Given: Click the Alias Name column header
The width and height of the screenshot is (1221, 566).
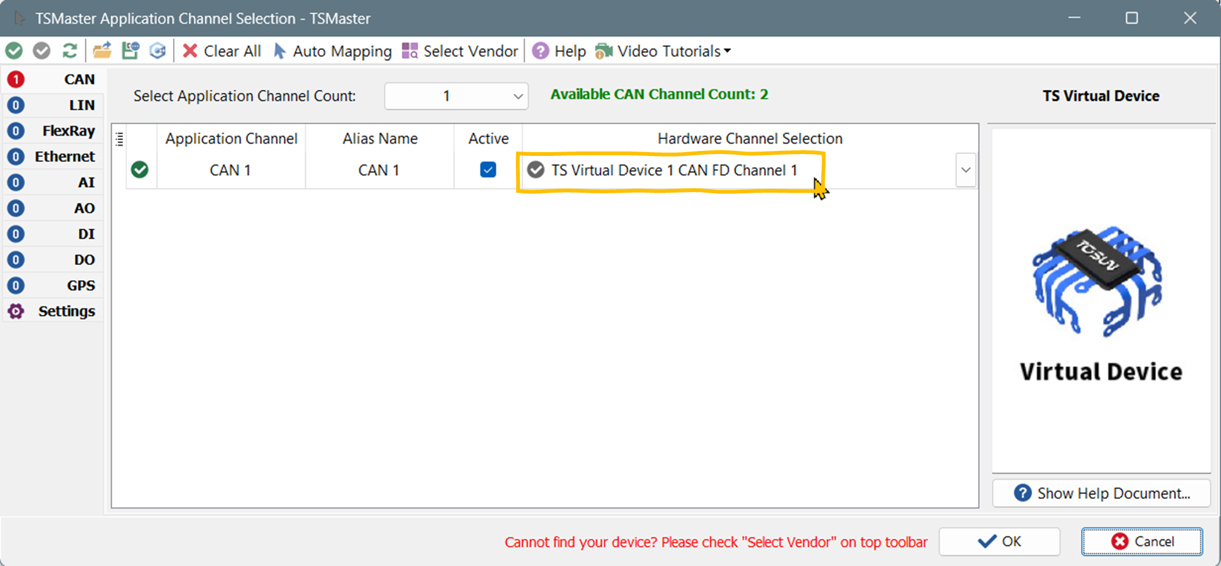Looking at the screenshot, I should [x=380, y=139].
